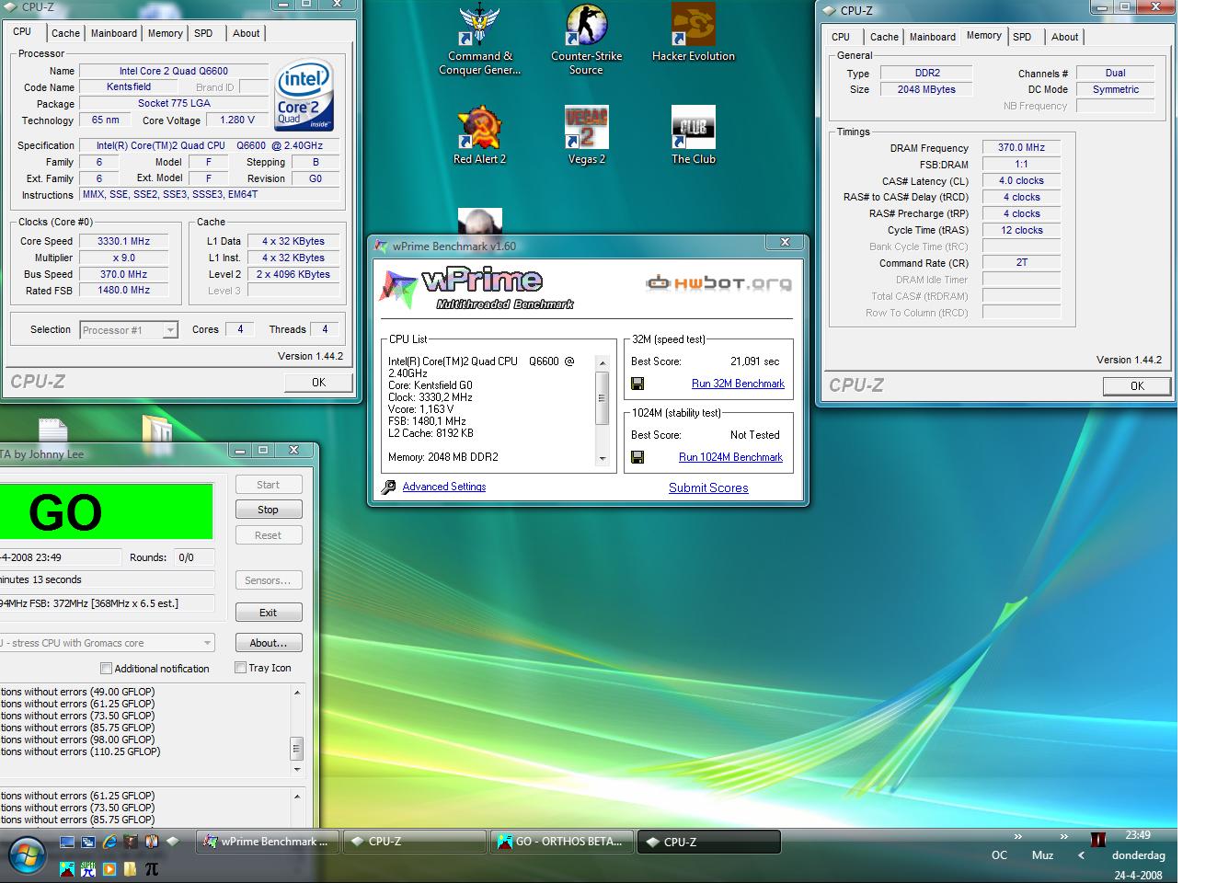The width and height of the screenshot is (1217, 883).
Task: Click CAS# Latency value '4.0 clocks'
Action: tap(1021, 180)
